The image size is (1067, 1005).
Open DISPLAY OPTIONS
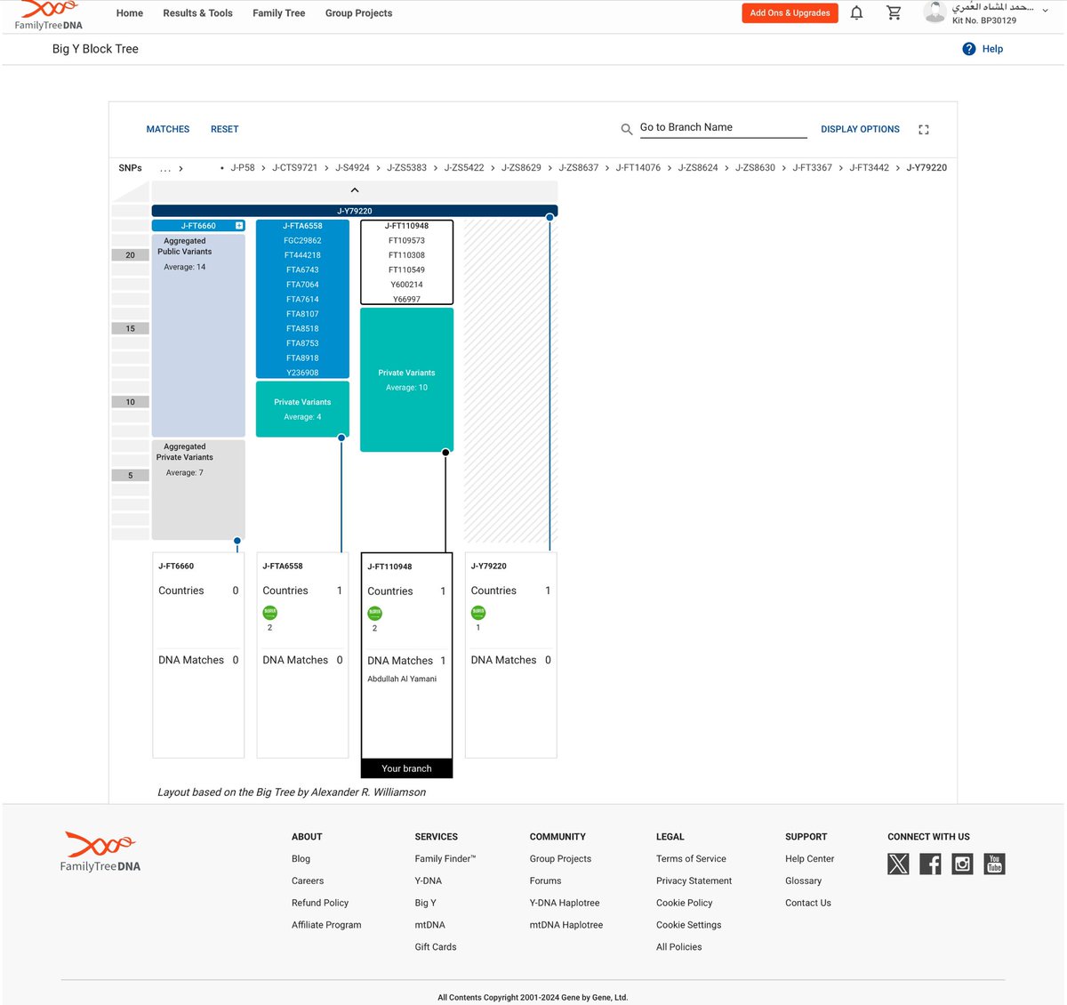click(x=860, y=129)
